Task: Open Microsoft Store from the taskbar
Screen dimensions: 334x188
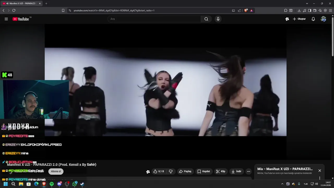Action: click(x=29, y=184)
